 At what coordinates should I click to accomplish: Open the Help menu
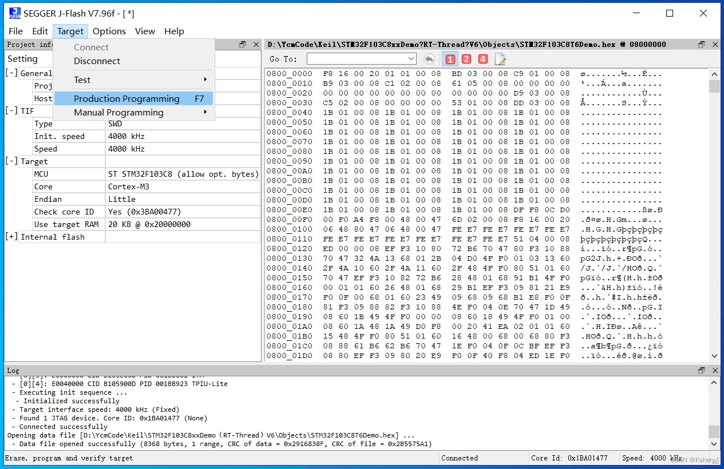click(x=174, y=31)
